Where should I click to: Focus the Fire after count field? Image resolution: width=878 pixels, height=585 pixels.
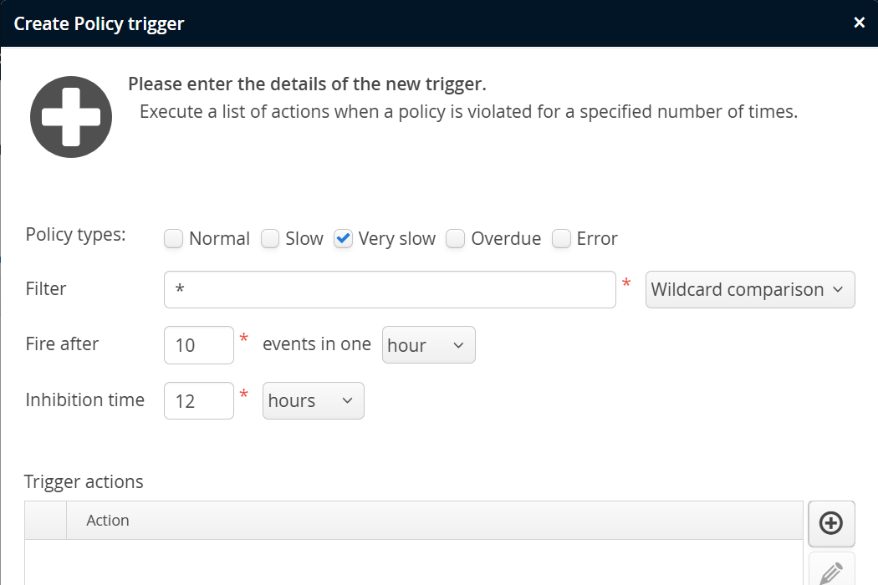pos(199,345)
